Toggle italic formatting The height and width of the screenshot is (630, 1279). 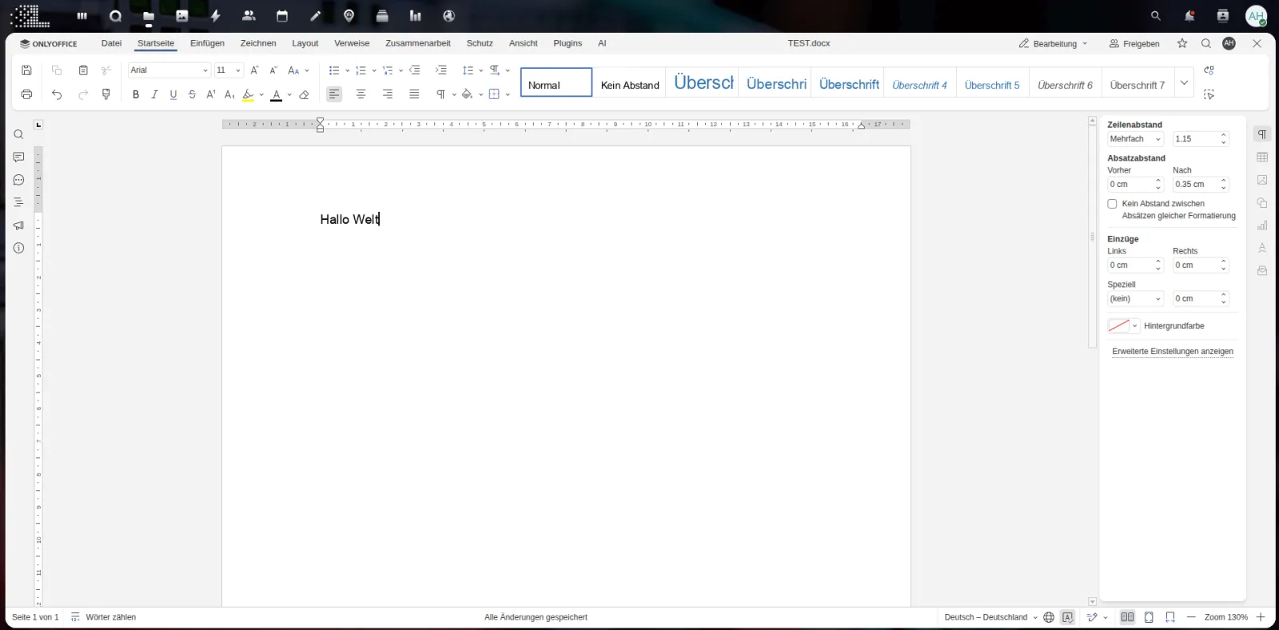tap(154, 94)
